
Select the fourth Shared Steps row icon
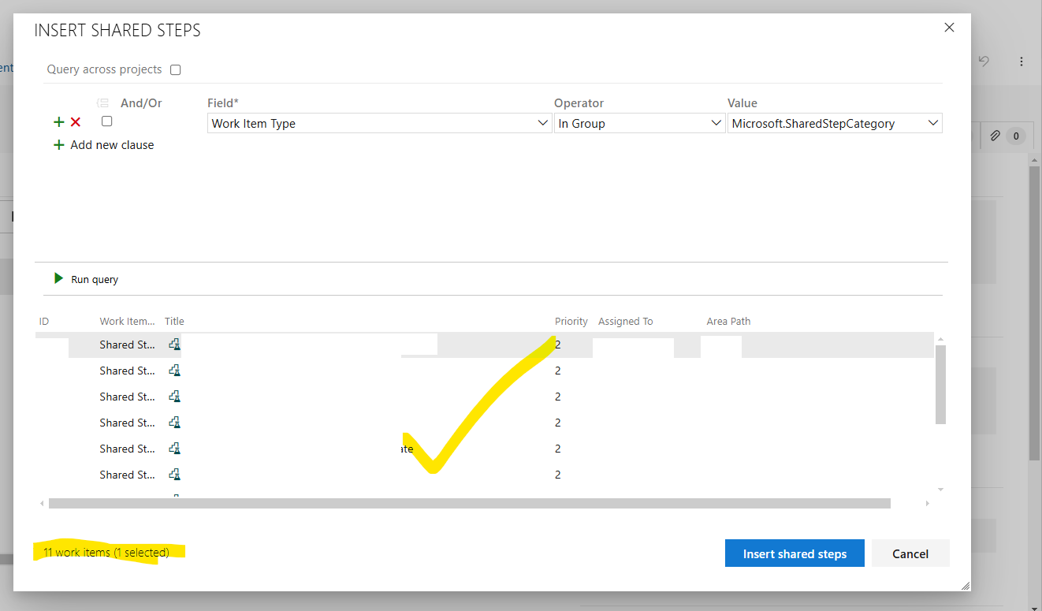point(175,423)
